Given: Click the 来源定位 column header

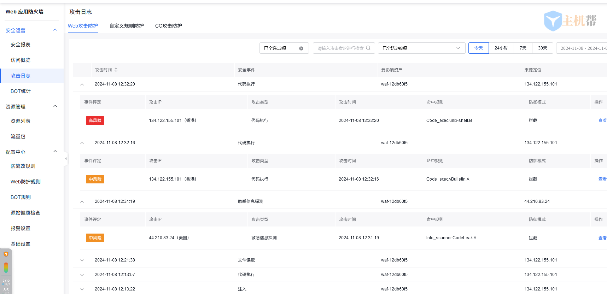Looking at the screenshot, I should (533, 70).
